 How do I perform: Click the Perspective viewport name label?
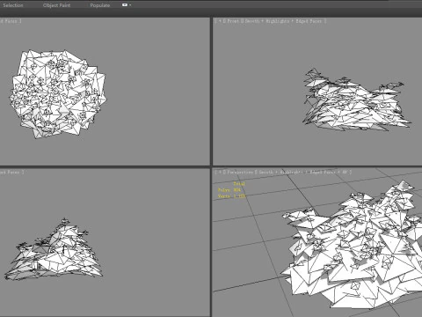click(x=240, y=173)
